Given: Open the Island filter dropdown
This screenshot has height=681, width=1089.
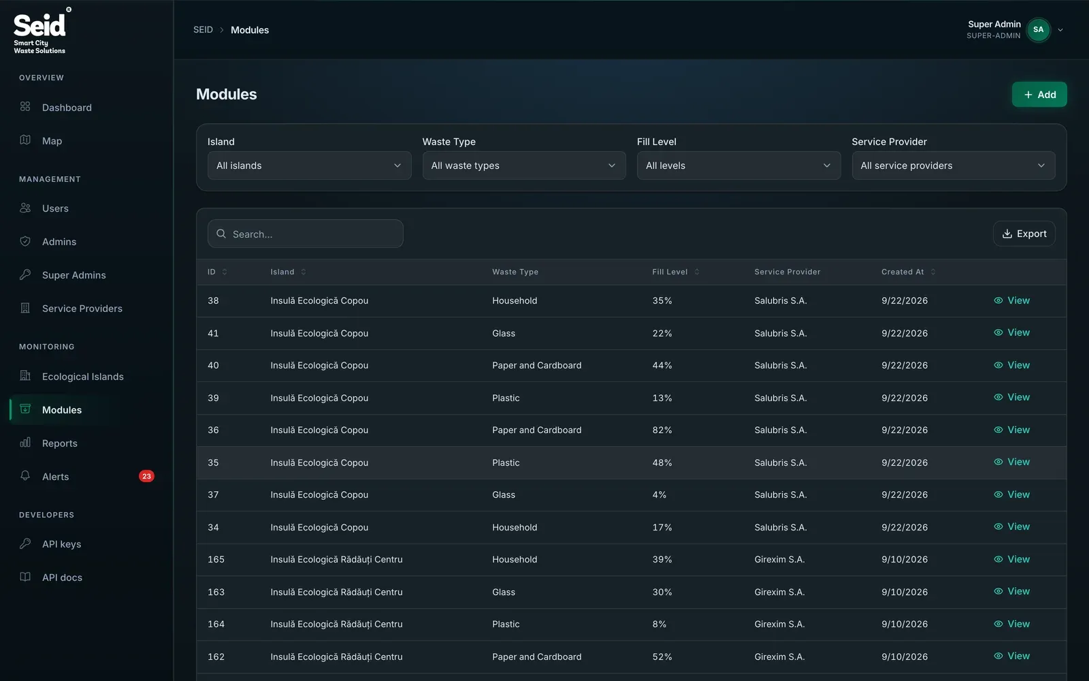Looking at the screenshot, I should point(309,165).
